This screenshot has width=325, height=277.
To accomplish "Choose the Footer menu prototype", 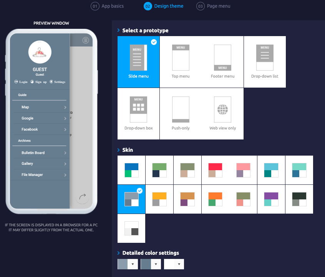I will tap(222, 58).
